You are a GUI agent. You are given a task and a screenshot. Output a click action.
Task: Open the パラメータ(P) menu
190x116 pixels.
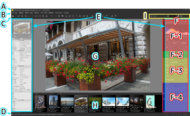coord(44,13)
